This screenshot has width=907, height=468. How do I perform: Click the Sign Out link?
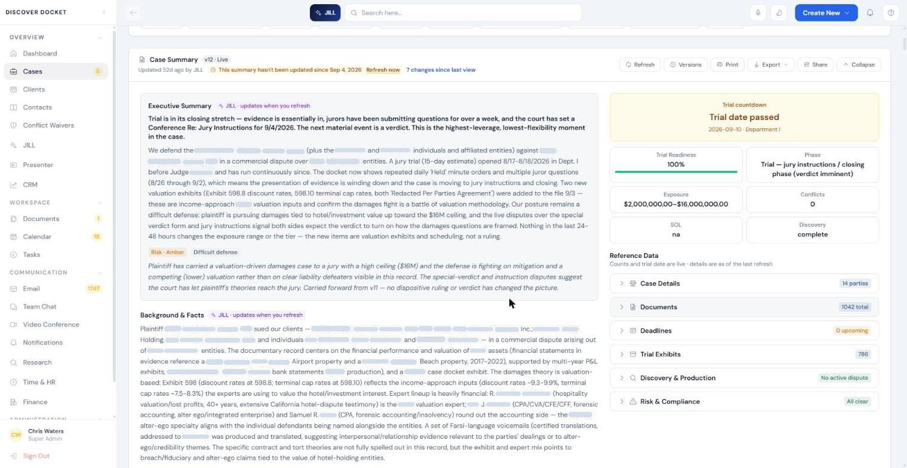pyautogui.click(x=36, y=456)
